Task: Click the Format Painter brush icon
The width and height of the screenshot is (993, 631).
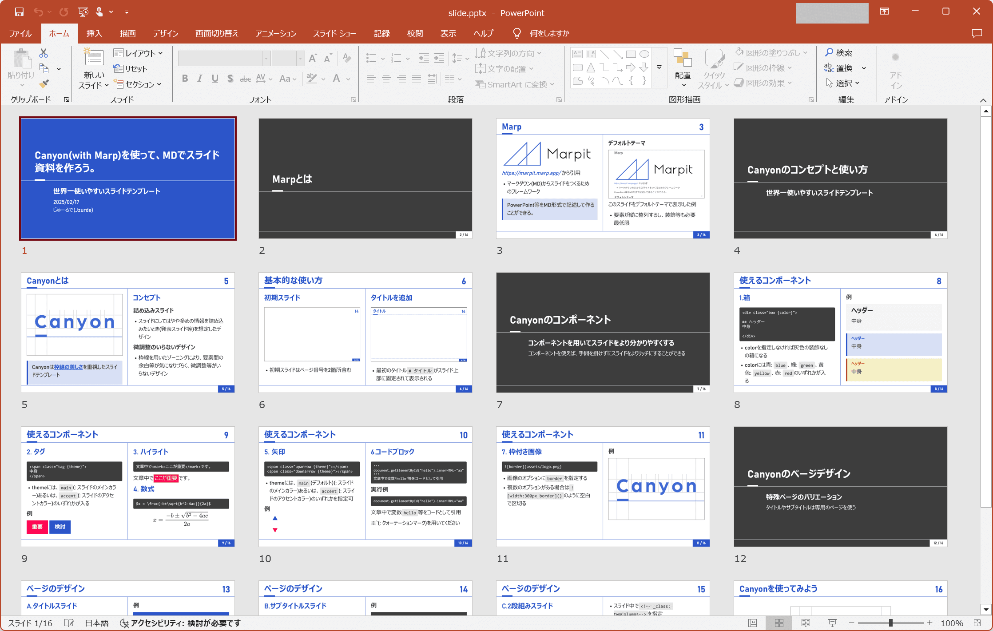Action: tap(44, 83)
